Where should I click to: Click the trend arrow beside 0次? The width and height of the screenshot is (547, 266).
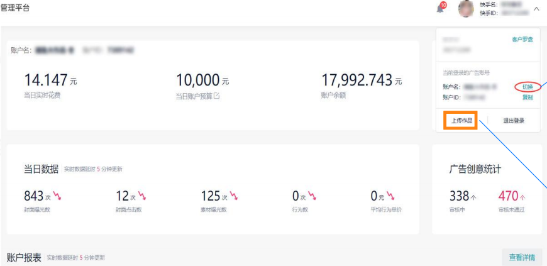point(312,196)
